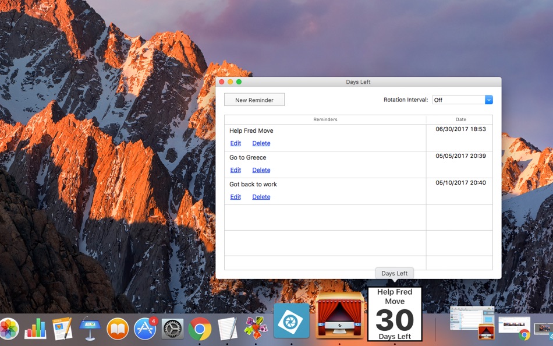Open the App Store with badge
The height and width of the screenshot is (346, 553).
pyautogui.click(x=145, y=329)
